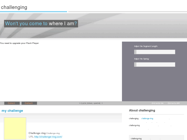The image size is (187, 140).
Task: Open the blue challenge-ring link in About
Action: 147,119
